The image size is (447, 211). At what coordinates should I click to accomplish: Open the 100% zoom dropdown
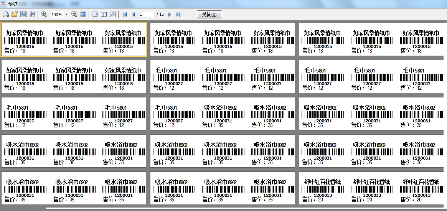[x=66, y=14]
